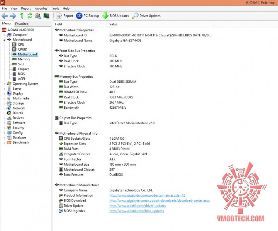Viewport: 278px width, 231px height.
Task: Select the Extra Features row
Action: tap(91, 175)
